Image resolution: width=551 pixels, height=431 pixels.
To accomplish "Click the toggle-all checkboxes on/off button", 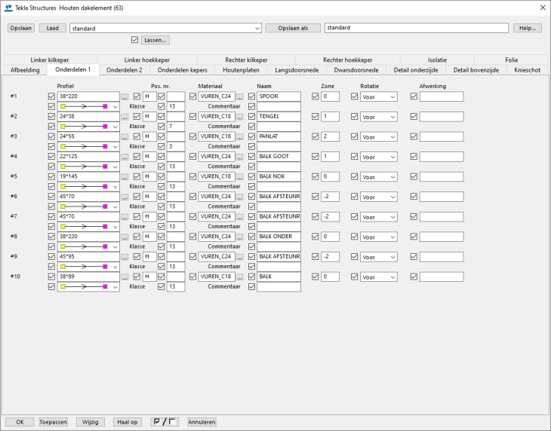I will (164, 422).
